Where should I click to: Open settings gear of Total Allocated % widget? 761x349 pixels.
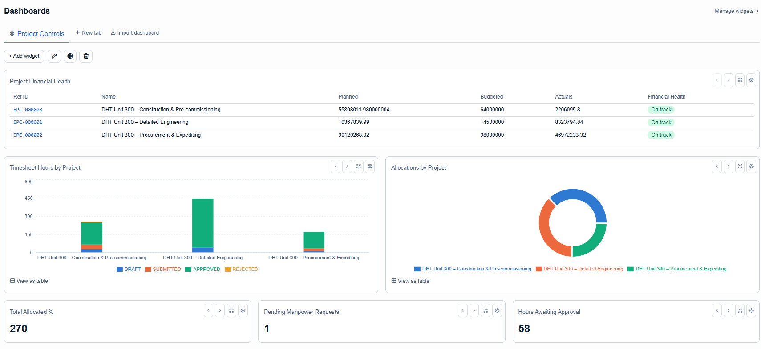pos(243,310)
